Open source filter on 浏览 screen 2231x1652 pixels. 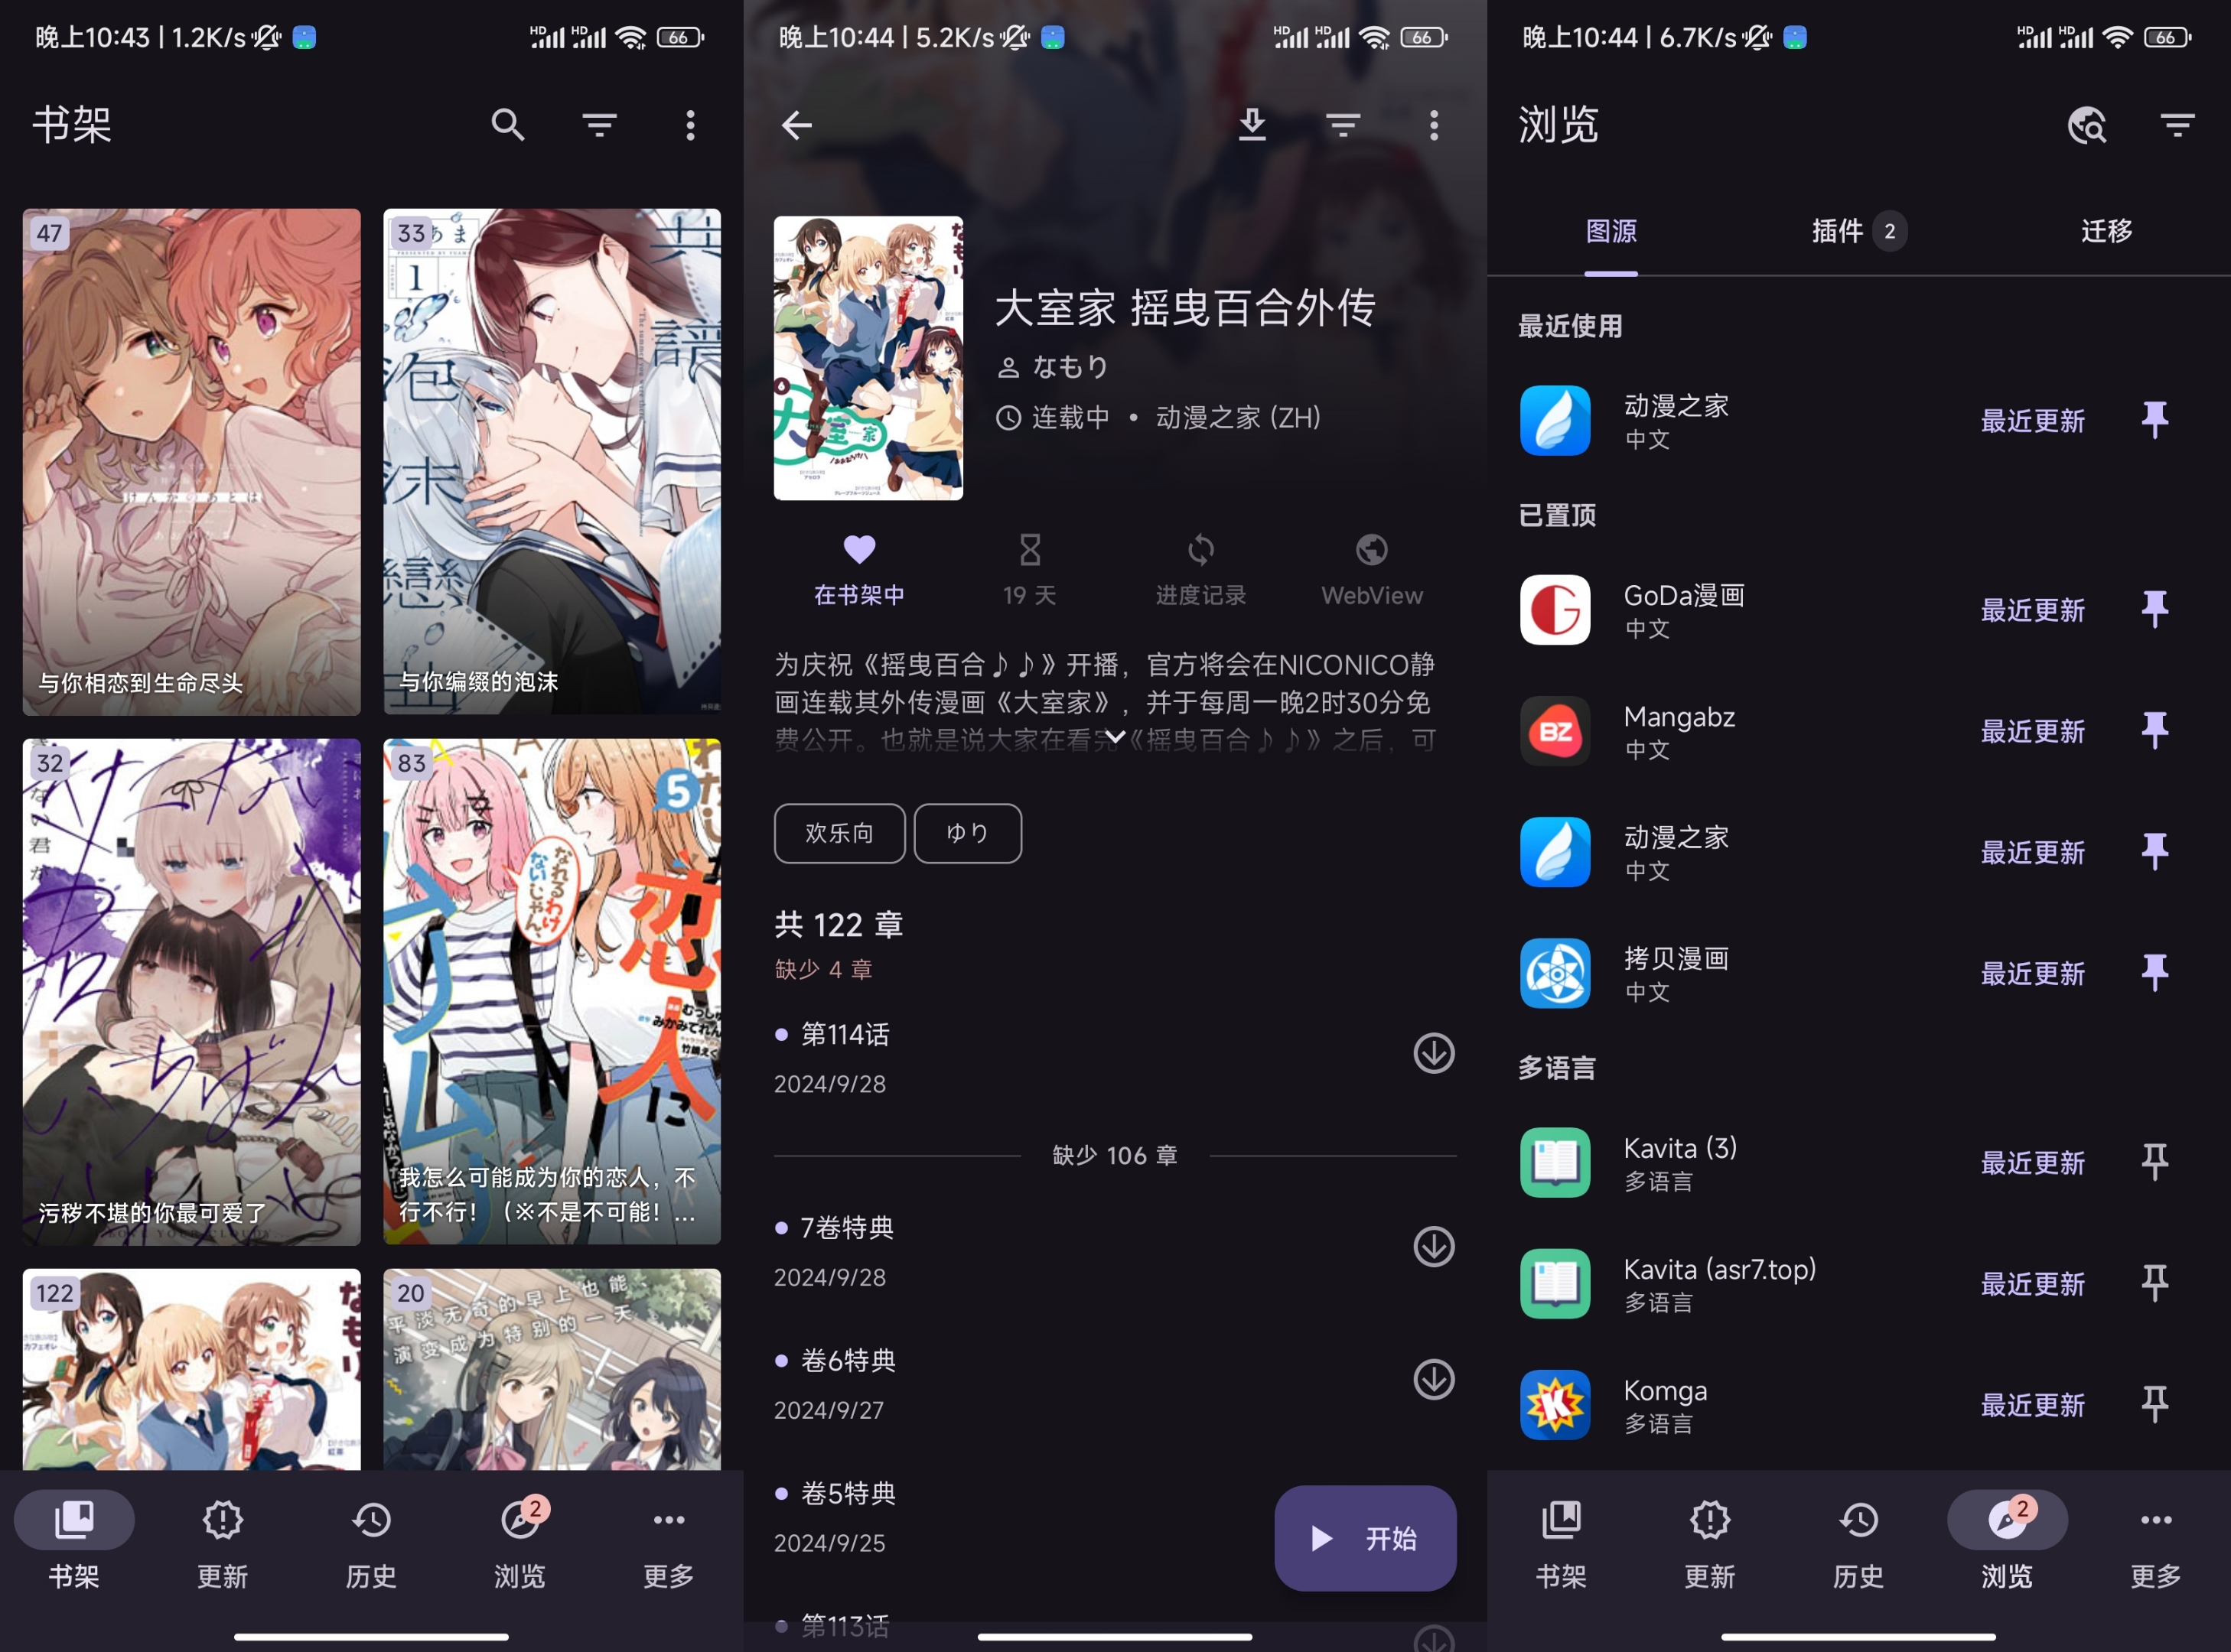(2177, 125)
